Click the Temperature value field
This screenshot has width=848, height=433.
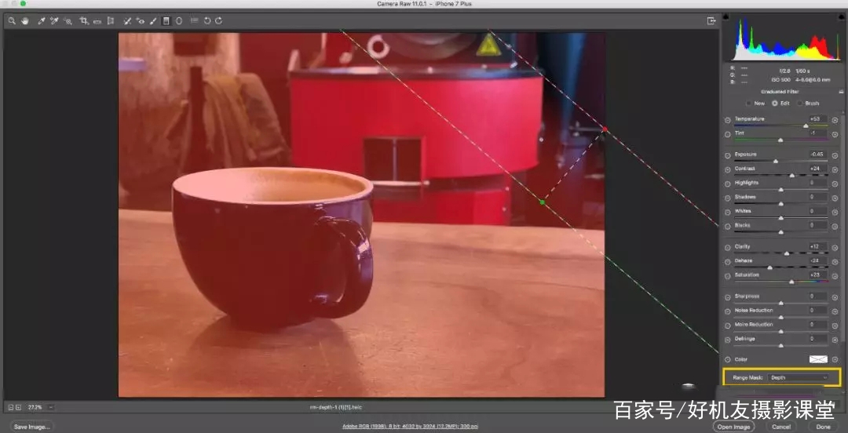point(818,119)
